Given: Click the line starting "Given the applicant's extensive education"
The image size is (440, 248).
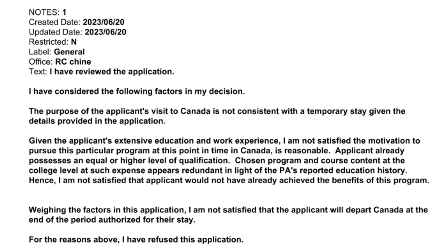Looking at the screenshot, I should pos(224,141).
